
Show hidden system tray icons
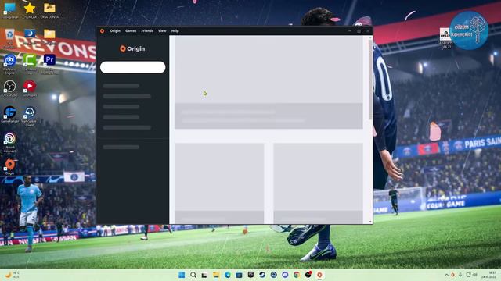(x=446, y=275)
